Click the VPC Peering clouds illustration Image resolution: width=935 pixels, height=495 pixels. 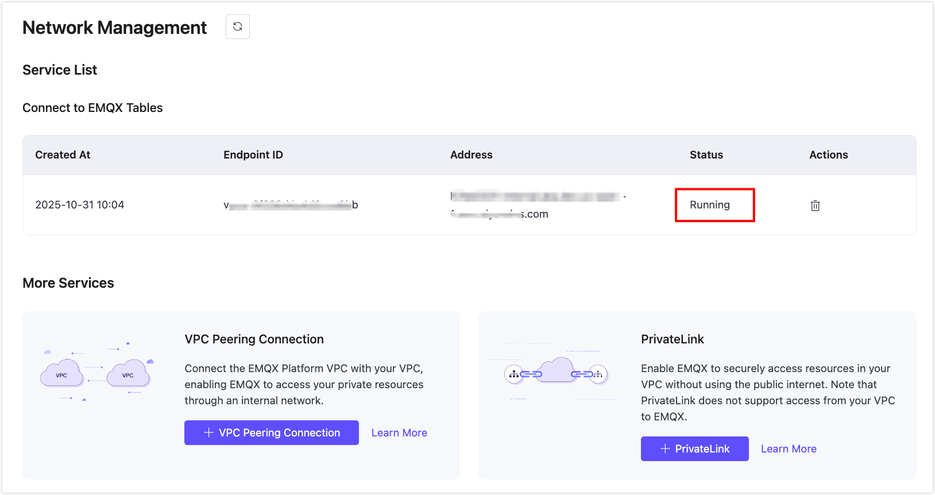(96, 372)
